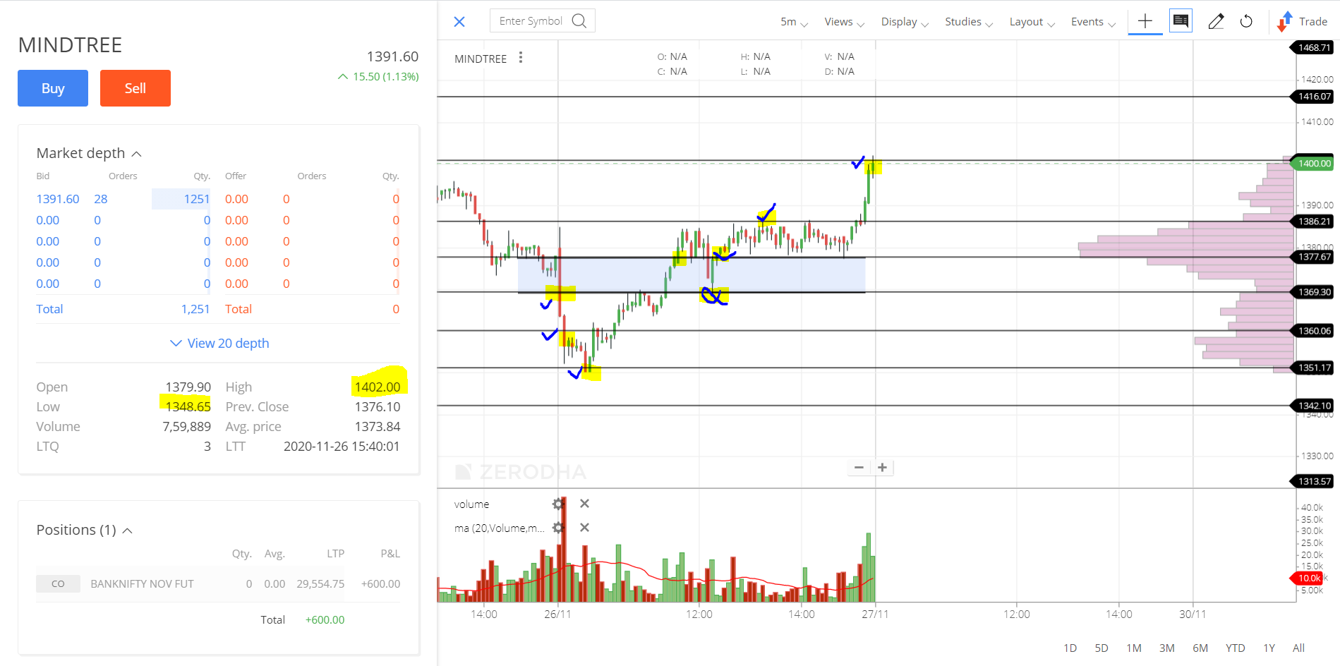Switch chart range to 5D
1340x666 pixels.
pos(1101,648)
